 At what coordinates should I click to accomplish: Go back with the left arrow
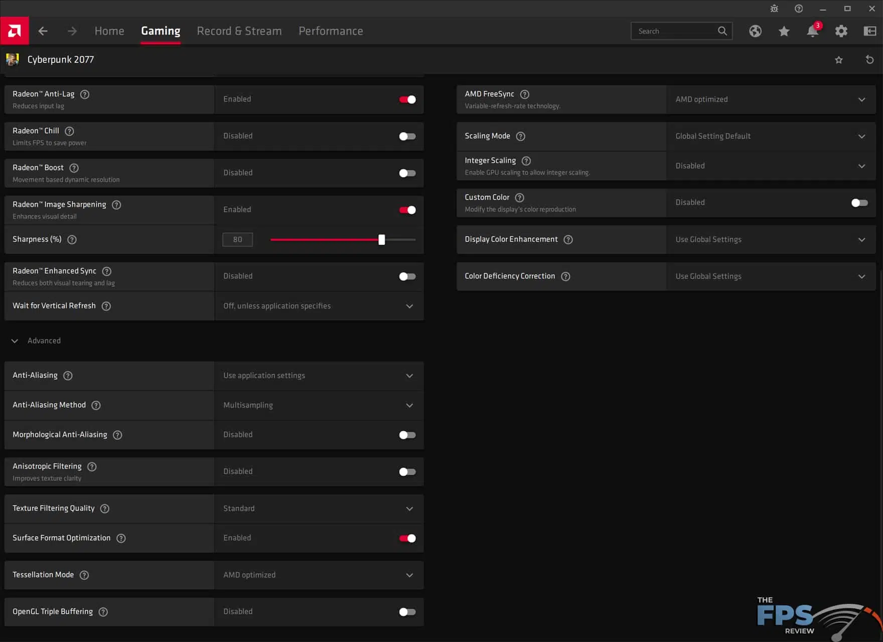click(x=43, y=31)
